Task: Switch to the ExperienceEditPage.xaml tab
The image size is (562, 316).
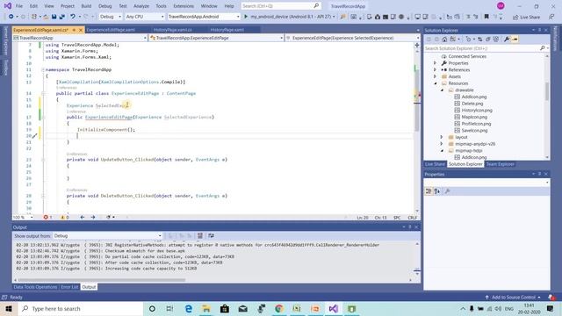Action: (x=111, y=30)
